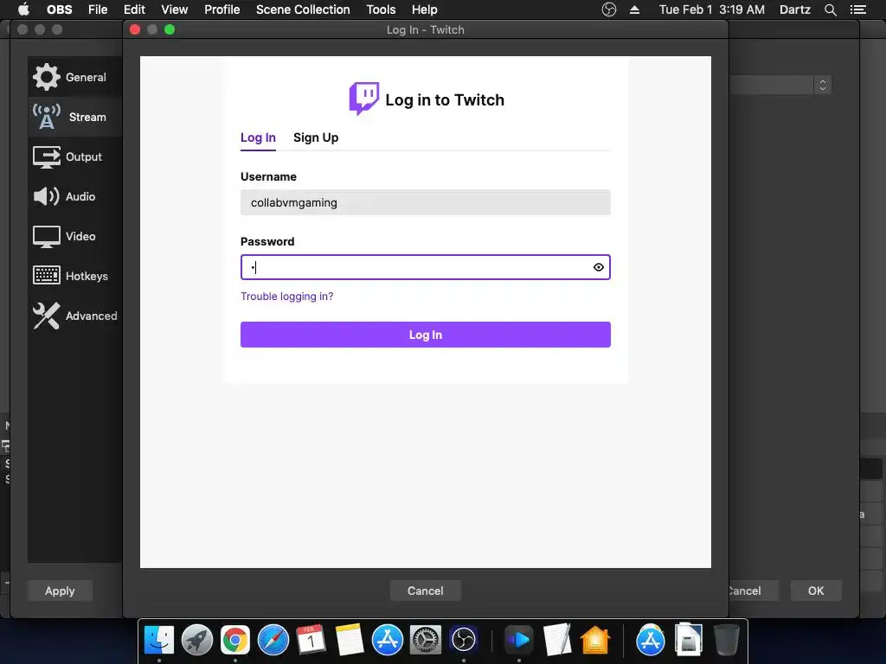Click the OBS icon in the Dock

pos(464,641)
